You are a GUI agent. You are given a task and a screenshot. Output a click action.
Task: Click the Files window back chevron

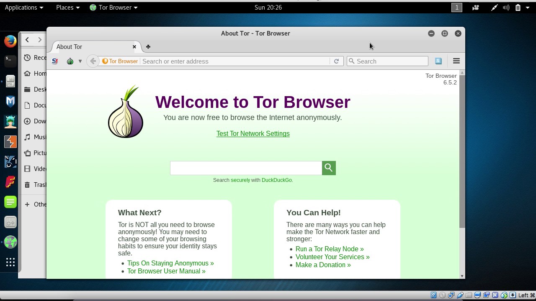click(x=27, y=40)
